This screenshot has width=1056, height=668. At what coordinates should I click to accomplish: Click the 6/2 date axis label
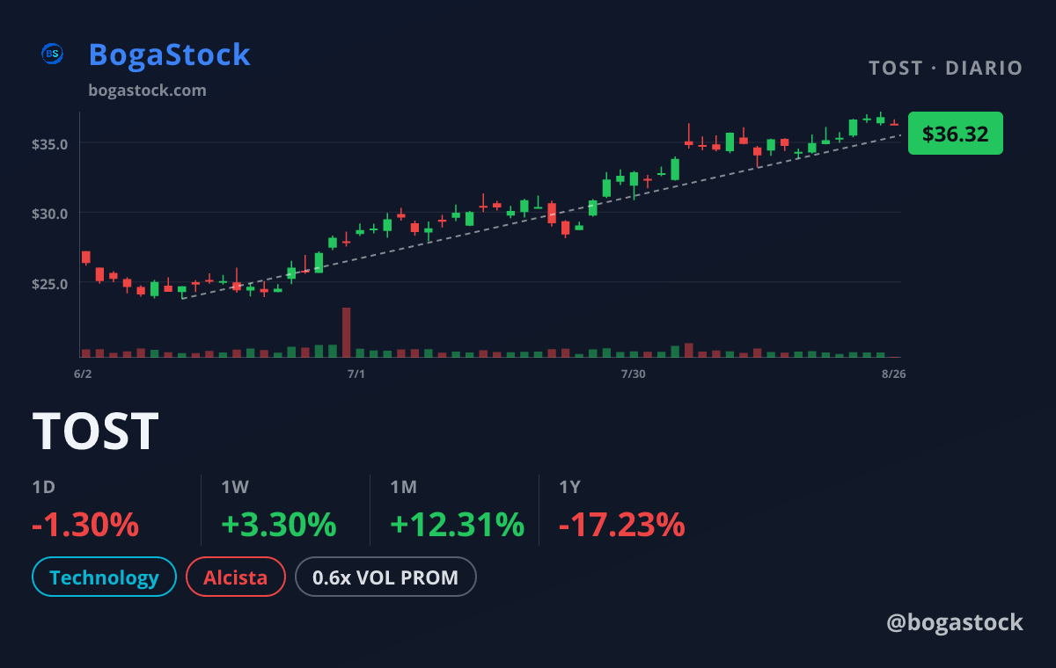click(83, 374)
